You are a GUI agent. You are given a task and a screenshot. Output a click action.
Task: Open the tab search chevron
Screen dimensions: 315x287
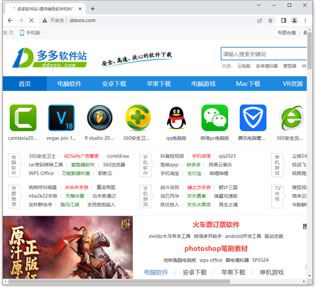tap(259, 5)
